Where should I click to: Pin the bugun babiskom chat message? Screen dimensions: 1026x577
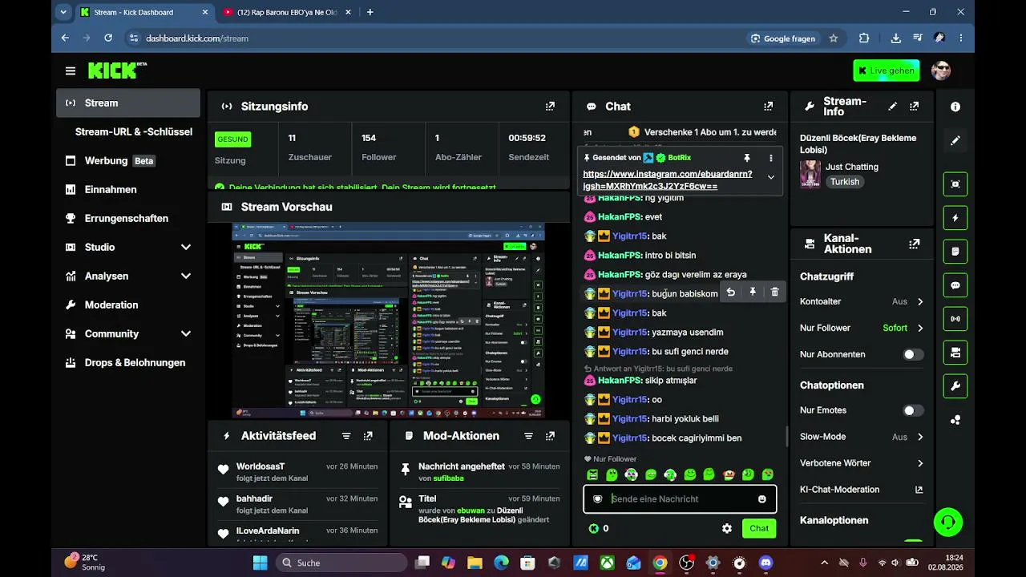753,293
